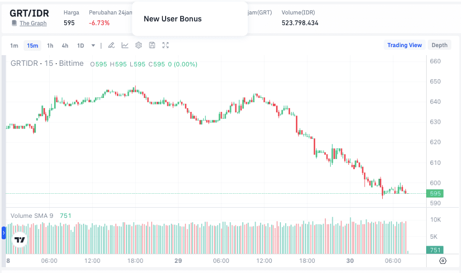Image resolution: width=461 pixels, height=273 pixels.
Task: Open the indicators line chart icon
Action: pyautogui.click(x=125, y=45)
